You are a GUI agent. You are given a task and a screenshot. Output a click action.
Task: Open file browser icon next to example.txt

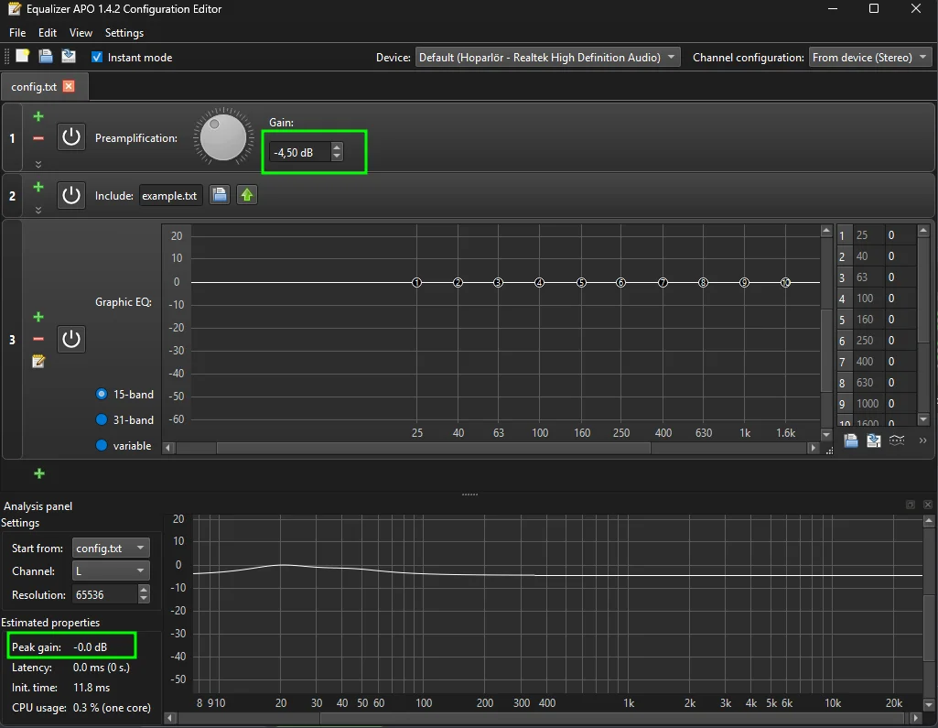point(220,195)
